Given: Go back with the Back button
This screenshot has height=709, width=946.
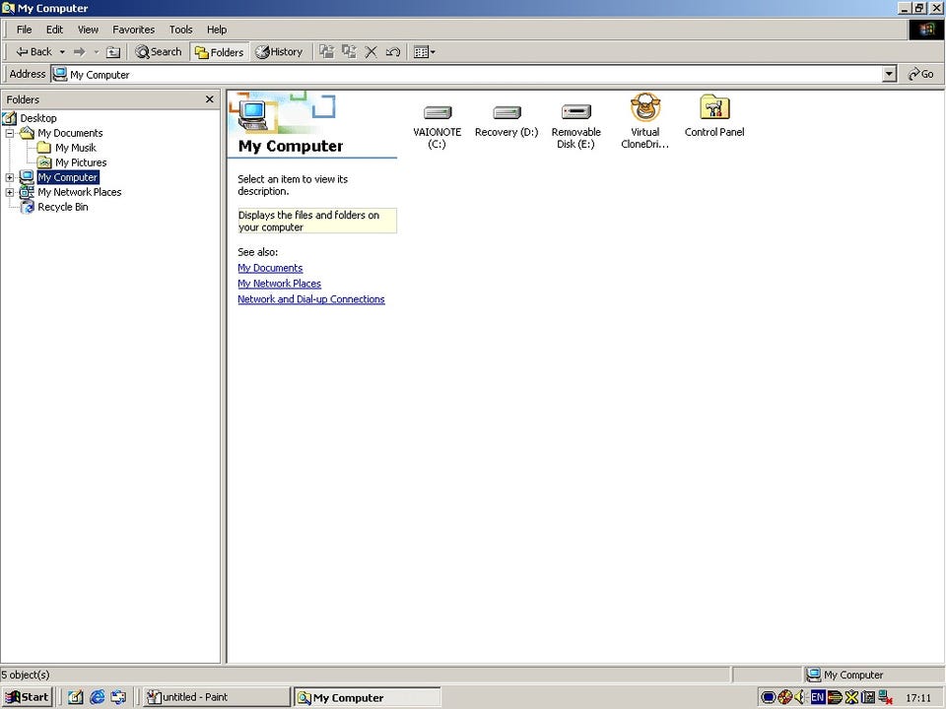Looking at the screenshot, I should (x=34, y=52).
